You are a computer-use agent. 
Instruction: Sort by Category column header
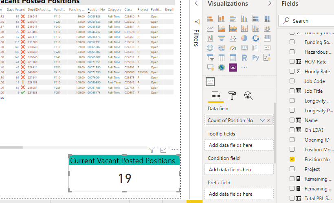click(114, 10)
